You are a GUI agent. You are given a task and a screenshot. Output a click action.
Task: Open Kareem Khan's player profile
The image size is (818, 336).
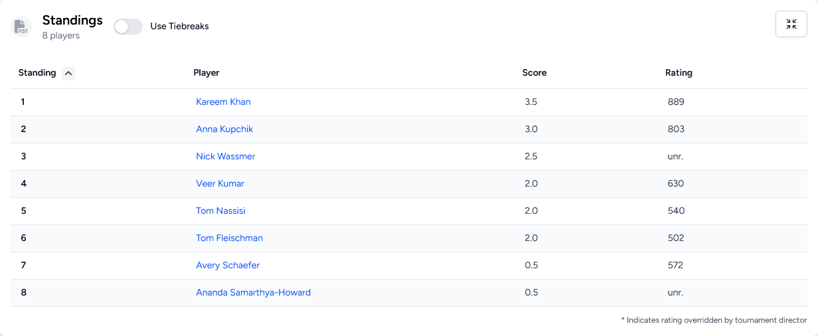[x=223, y=102]
